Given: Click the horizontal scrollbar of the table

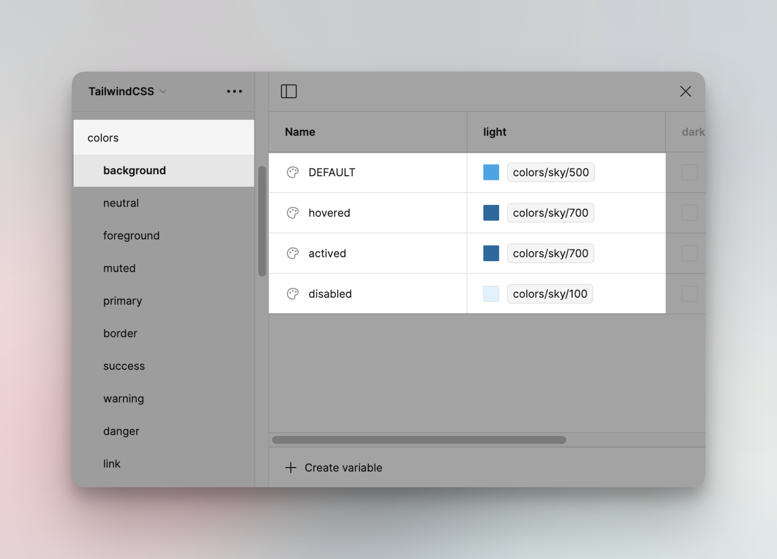Looking at the screenshot, I should pos(419,440).
